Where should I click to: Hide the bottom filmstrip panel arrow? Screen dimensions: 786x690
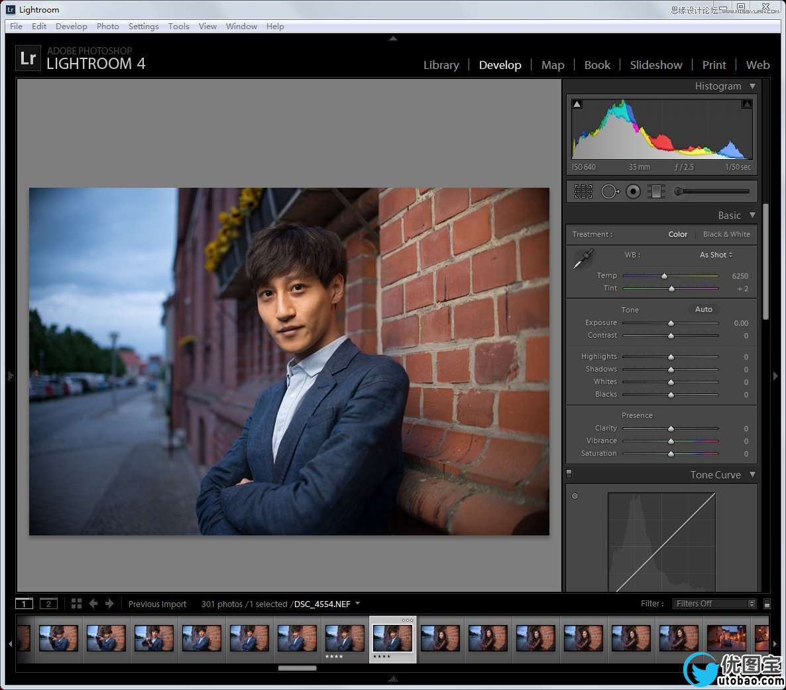(393, 679)
